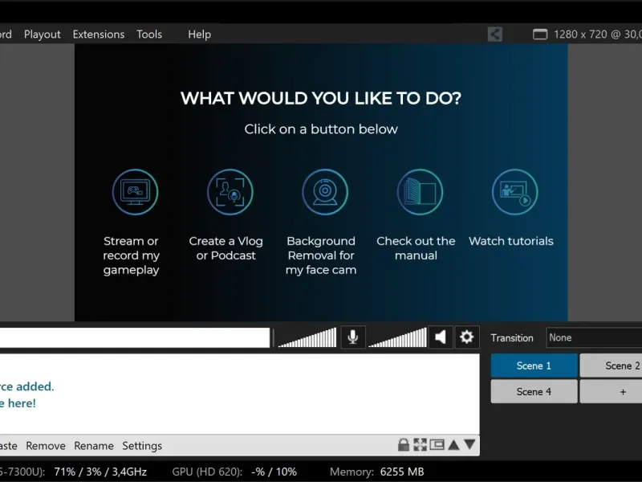Switch to Scene 1
The width and height of the screenshot is (642, 482).
coord(534,366)
